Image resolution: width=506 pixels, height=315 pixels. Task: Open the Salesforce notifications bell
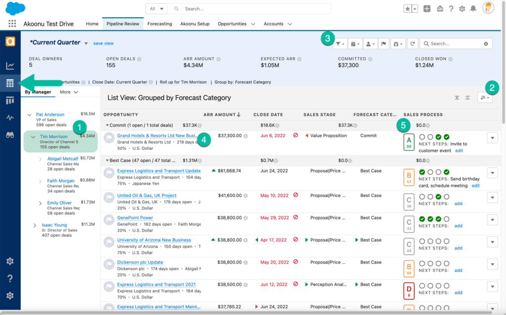(x=473, y=9)
